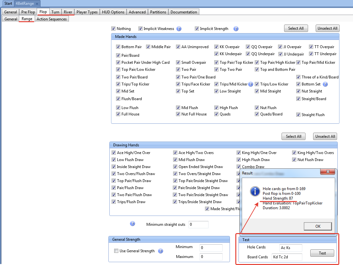The image size is (353, 265).
Task: Switch to the Turn tab
Action: [55, 12]
